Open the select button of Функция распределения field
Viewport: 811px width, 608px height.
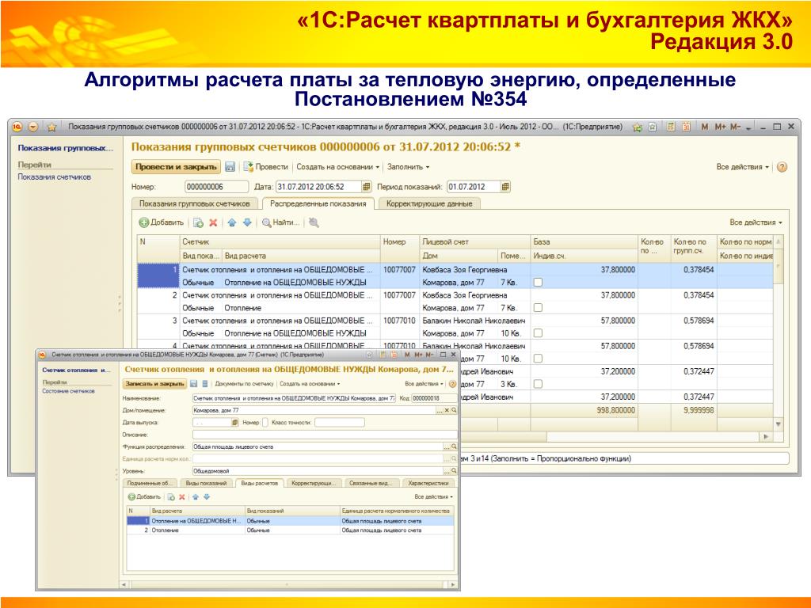tap(447, 446)
